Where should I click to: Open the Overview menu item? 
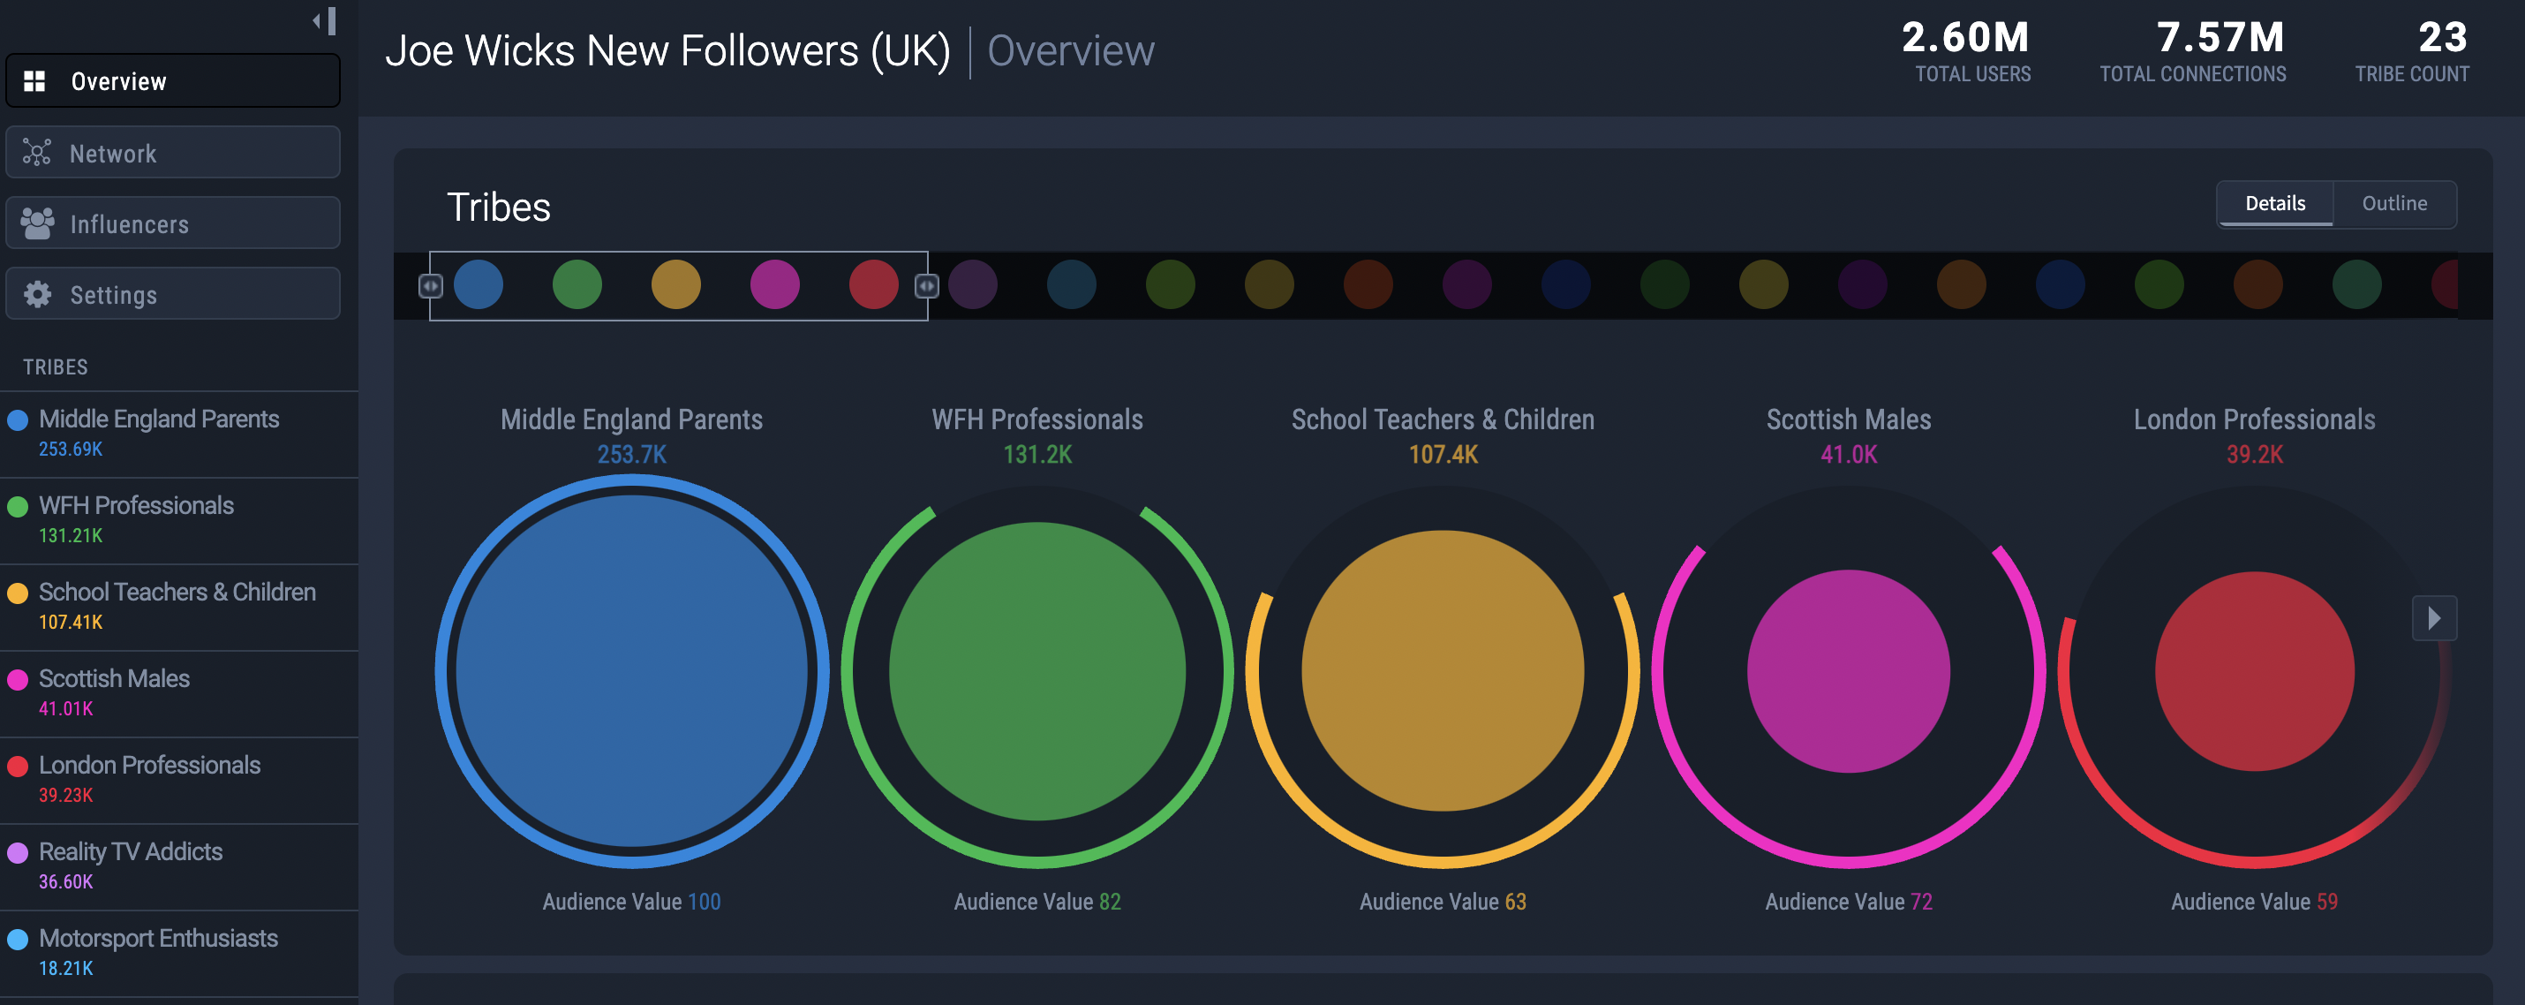(172, 81)
